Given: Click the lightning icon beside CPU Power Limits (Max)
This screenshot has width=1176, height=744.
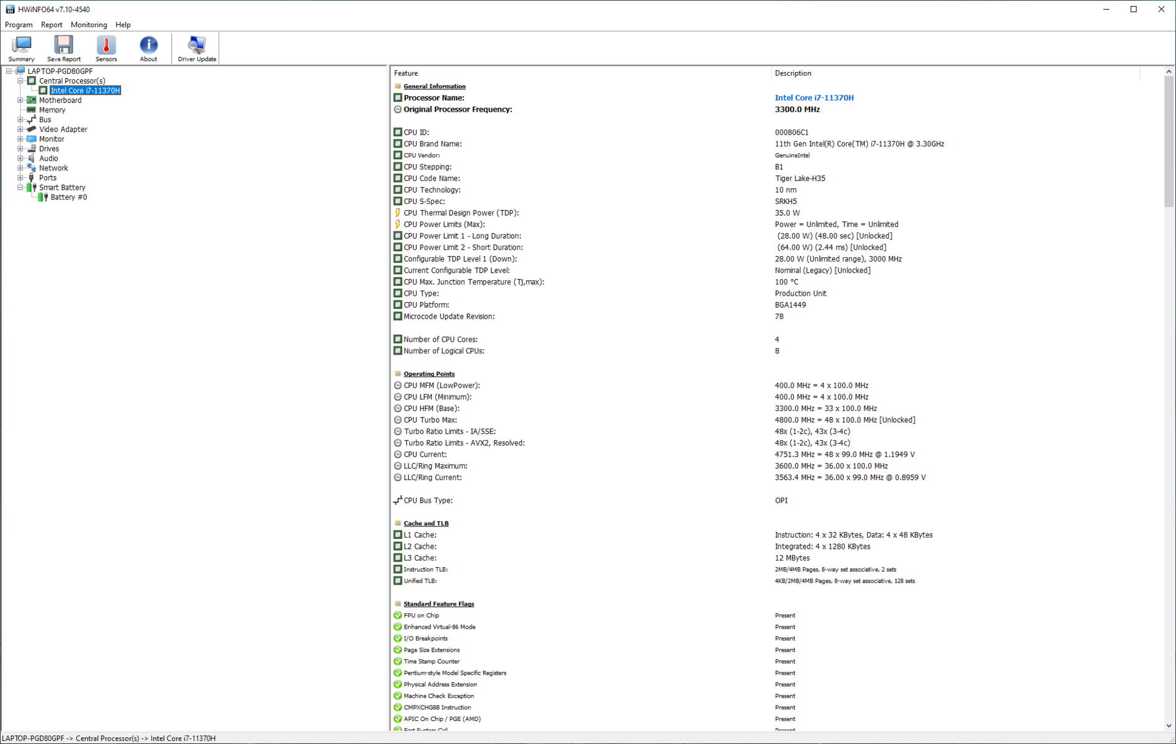Looking at the screenshot, I should (x=398, y=224).
